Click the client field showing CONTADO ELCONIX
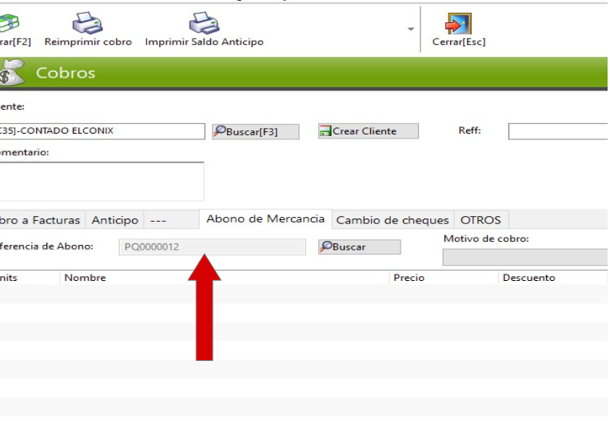Image resolution: width=610 pixels, height=421 pixels. click(102, 131)
